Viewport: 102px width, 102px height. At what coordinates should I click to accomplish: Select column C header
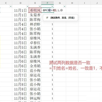(x=6, y=3)
